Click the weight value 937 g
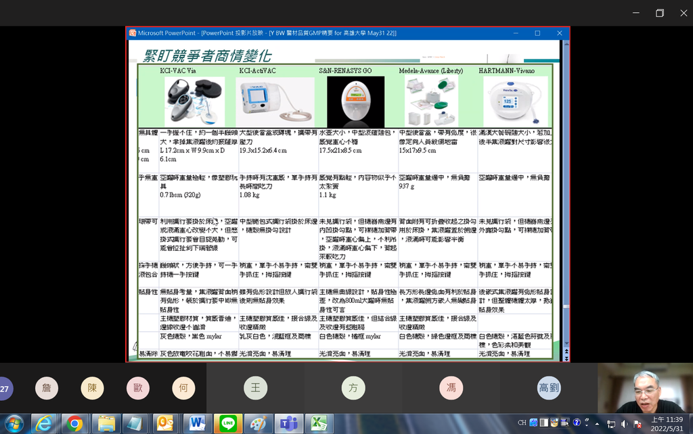This screenshot has height=434, width=693. pos(406,187)
